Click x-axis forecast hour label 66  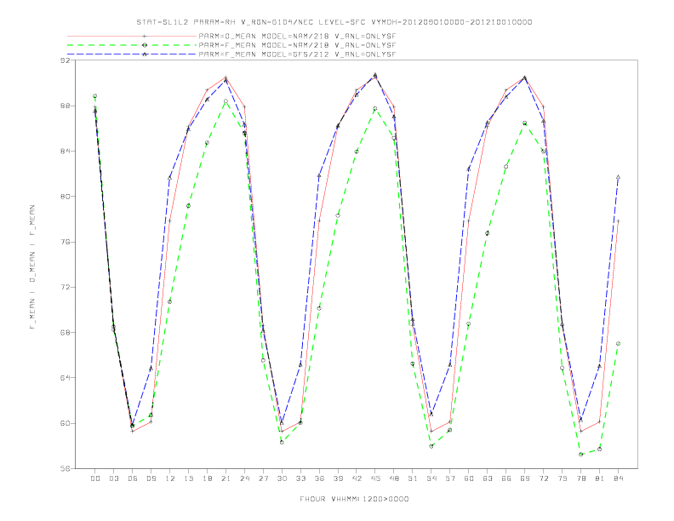point(506,478)
